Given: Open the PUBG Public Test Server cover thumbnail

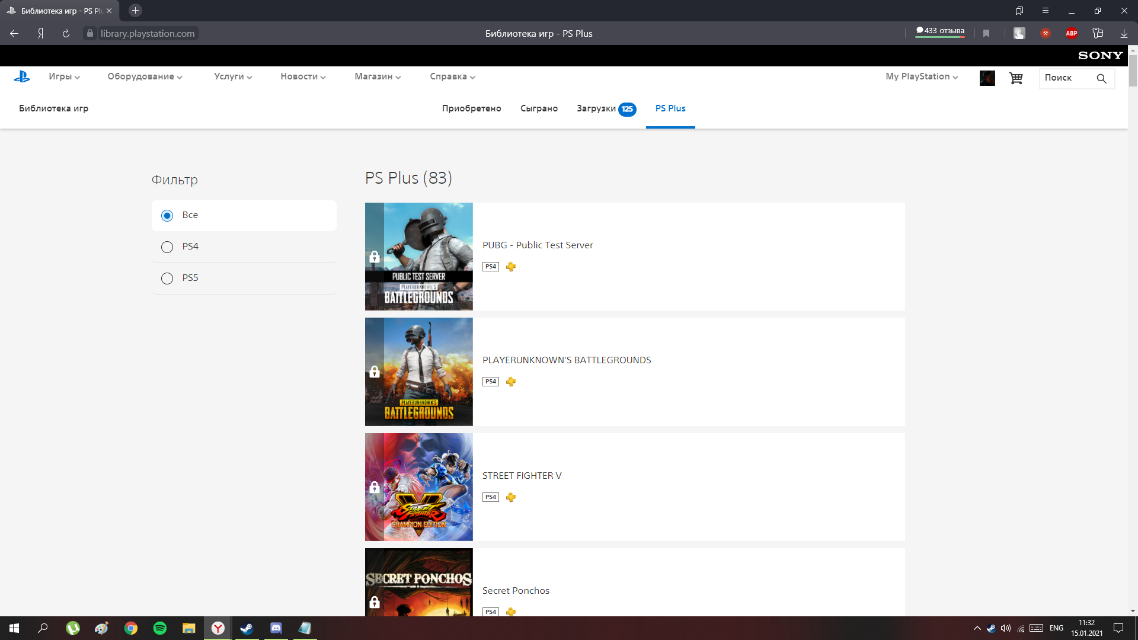Looking at the screenshot, I should point(418,257).
